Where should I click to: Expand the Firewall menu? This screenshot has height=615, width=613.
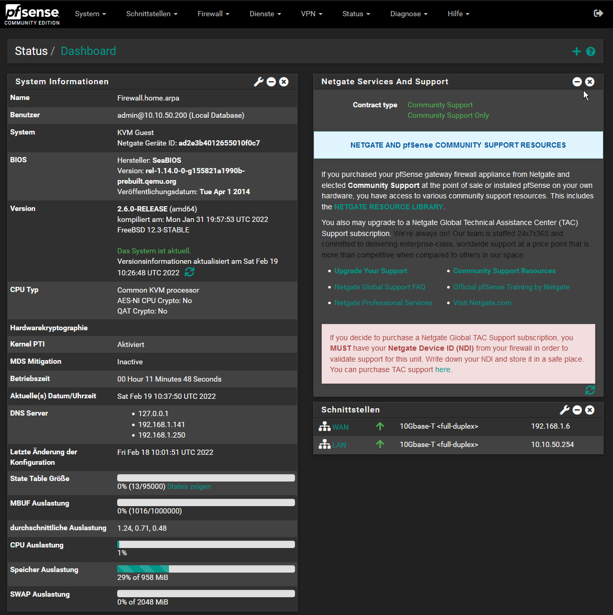(213, 14)
